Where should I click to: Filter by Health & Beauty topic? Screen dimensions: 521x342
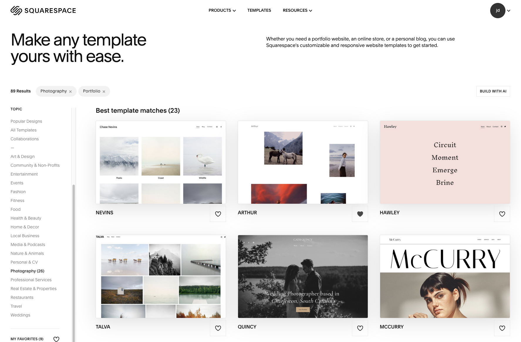click(x=26, y=218)
